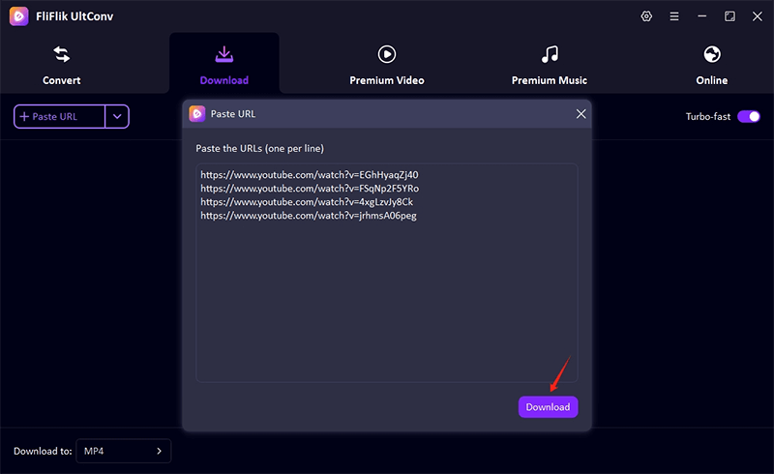
Task: Click the Paste URL dialog logo icon
Action: coord(197,114)
